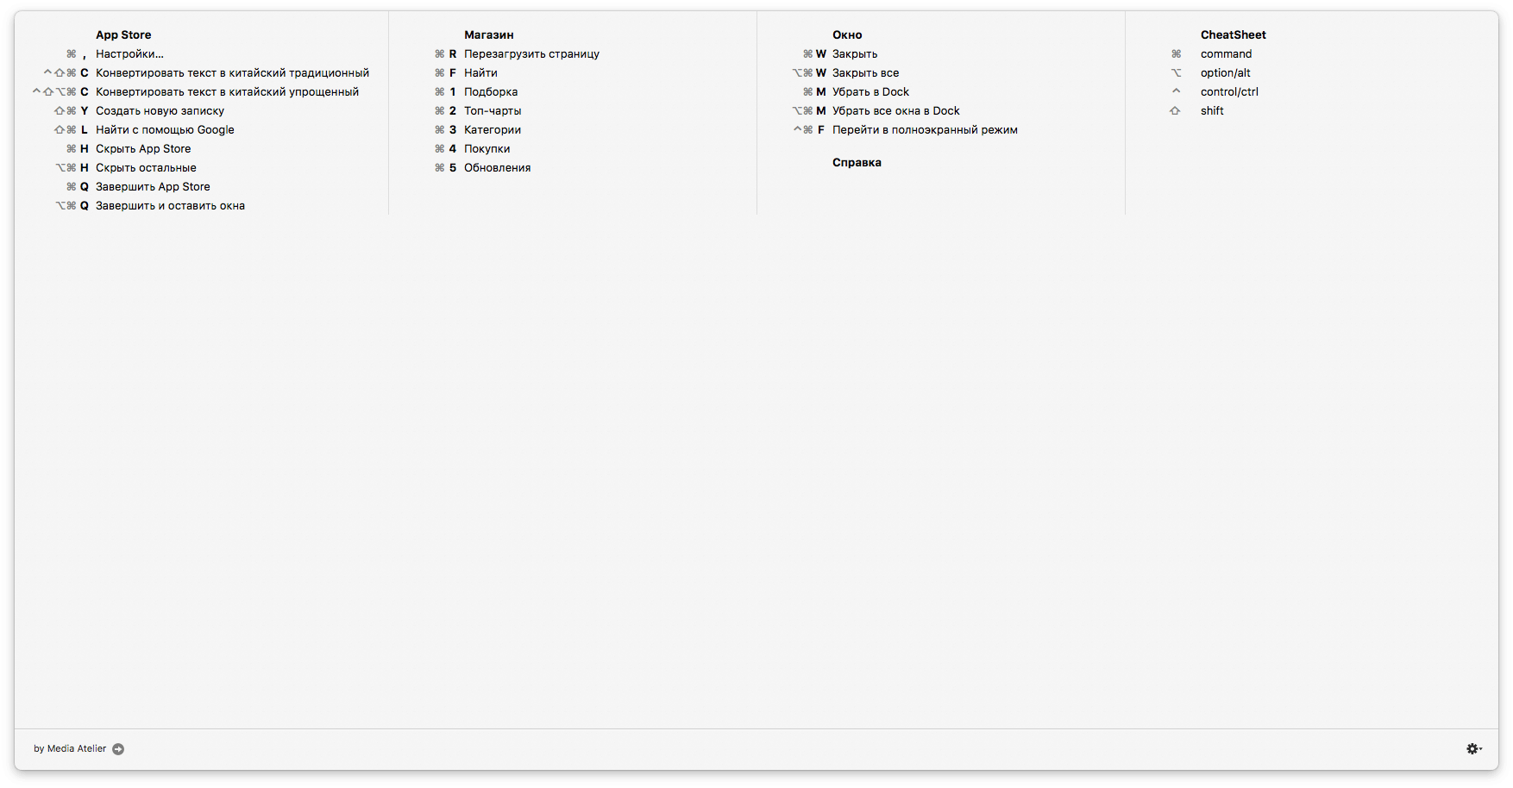Select 'Настройки…' in App Store column

coord(129,53)
